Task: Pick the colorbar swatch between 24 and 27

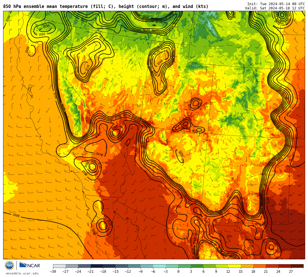Action: coord(285,266)
